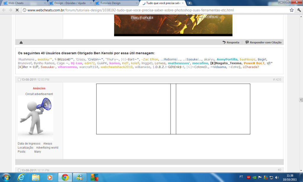Open a new browser tab
Screen dimensions: 303x182
[190, 3]
